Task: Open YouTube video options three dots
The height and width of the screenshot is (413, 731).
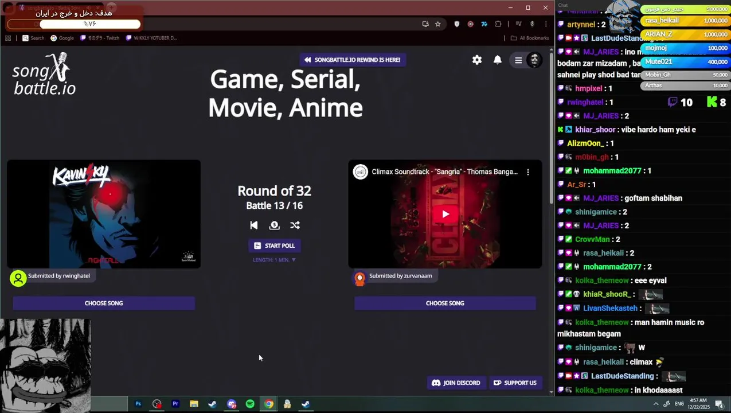Action: pos(528,172)
